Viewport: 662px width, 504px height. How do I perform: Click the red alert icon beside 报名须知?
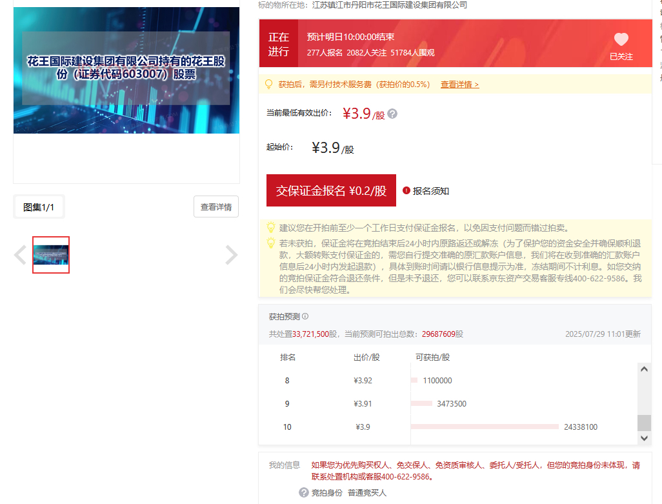tap(406, 190)
